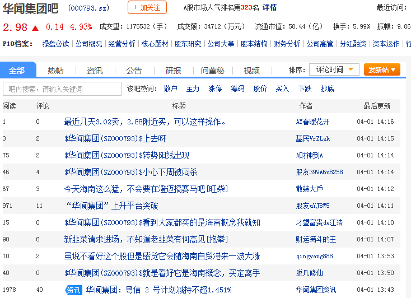Click the hot word 股价

260,89
